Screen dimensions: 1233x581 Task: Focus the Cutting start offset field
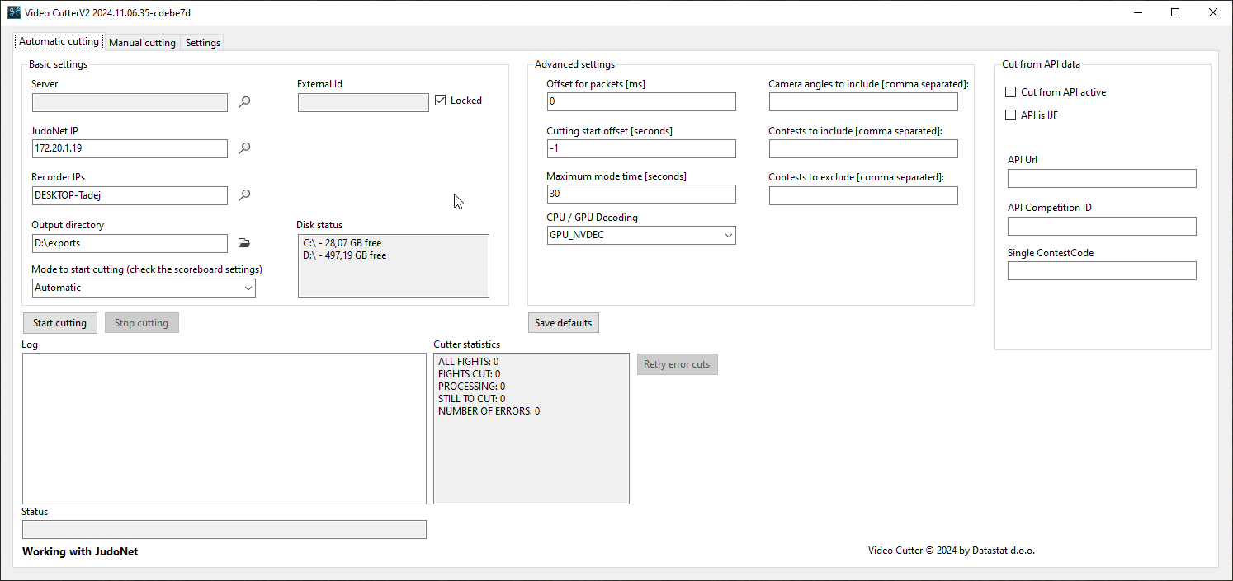[x=641, y=148]
